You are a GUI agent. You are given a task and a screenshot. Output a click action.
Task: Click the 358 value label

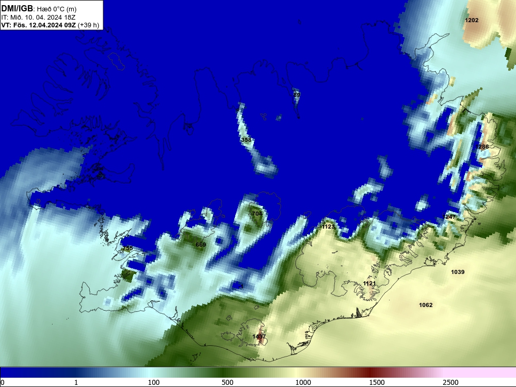(x=246, y=140)
